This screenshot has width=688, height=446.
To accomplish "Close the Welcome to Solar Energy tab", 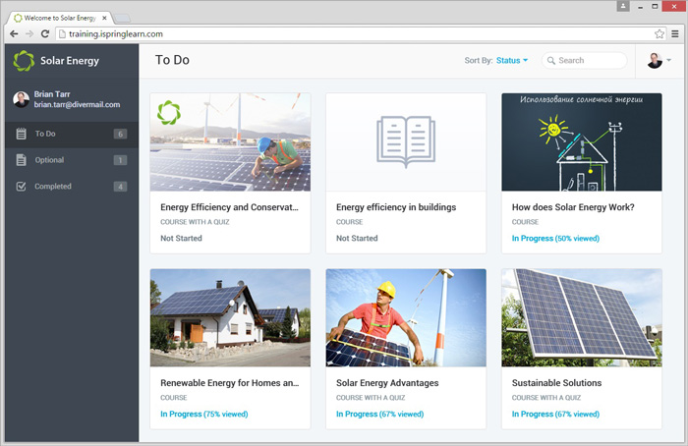I will [104, 18].
